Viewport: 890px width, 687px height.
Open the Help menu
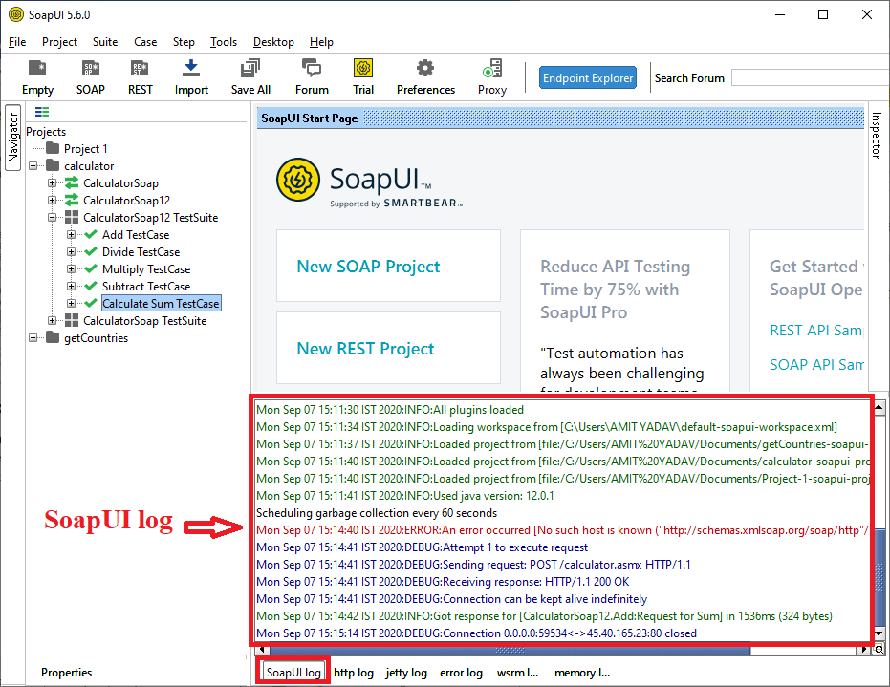321,42
